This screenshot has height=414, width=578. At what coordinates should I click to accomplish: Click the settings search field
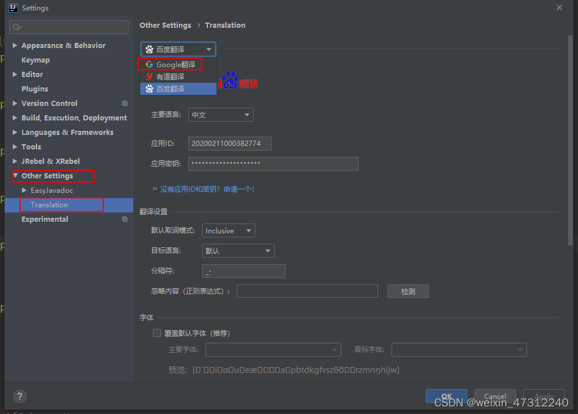point(69,27)
